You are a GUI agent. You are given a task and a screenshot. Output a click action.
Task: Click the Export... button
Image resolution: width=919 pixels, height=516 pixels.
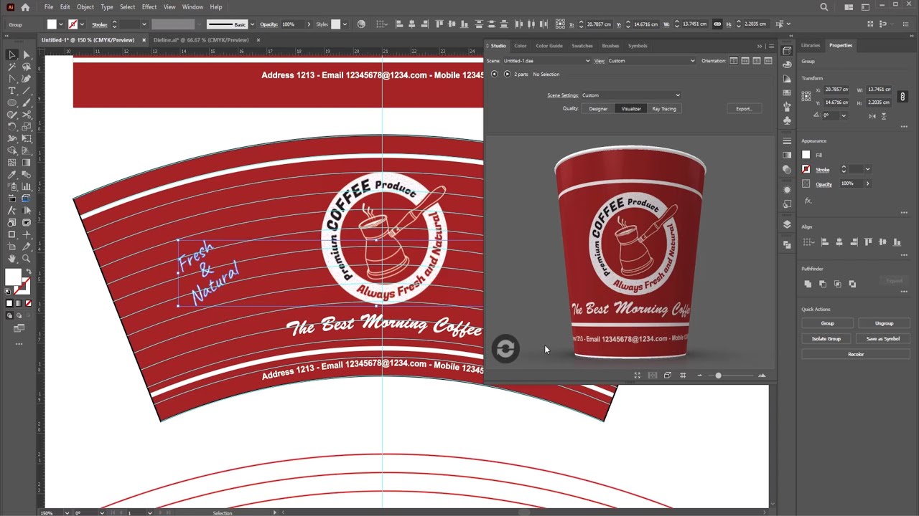coord(744,109)
